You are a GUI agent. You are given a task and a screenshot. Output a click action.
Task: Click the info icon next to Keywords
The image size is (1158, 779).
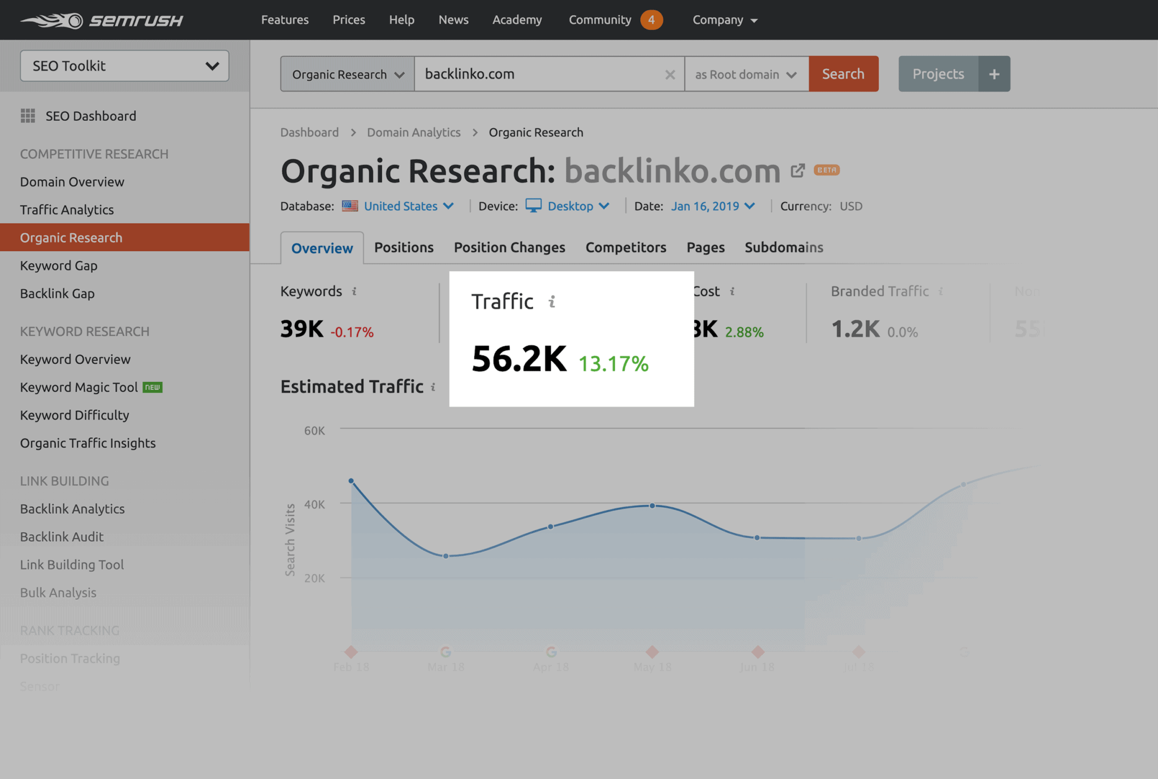[x=354, y=291]
